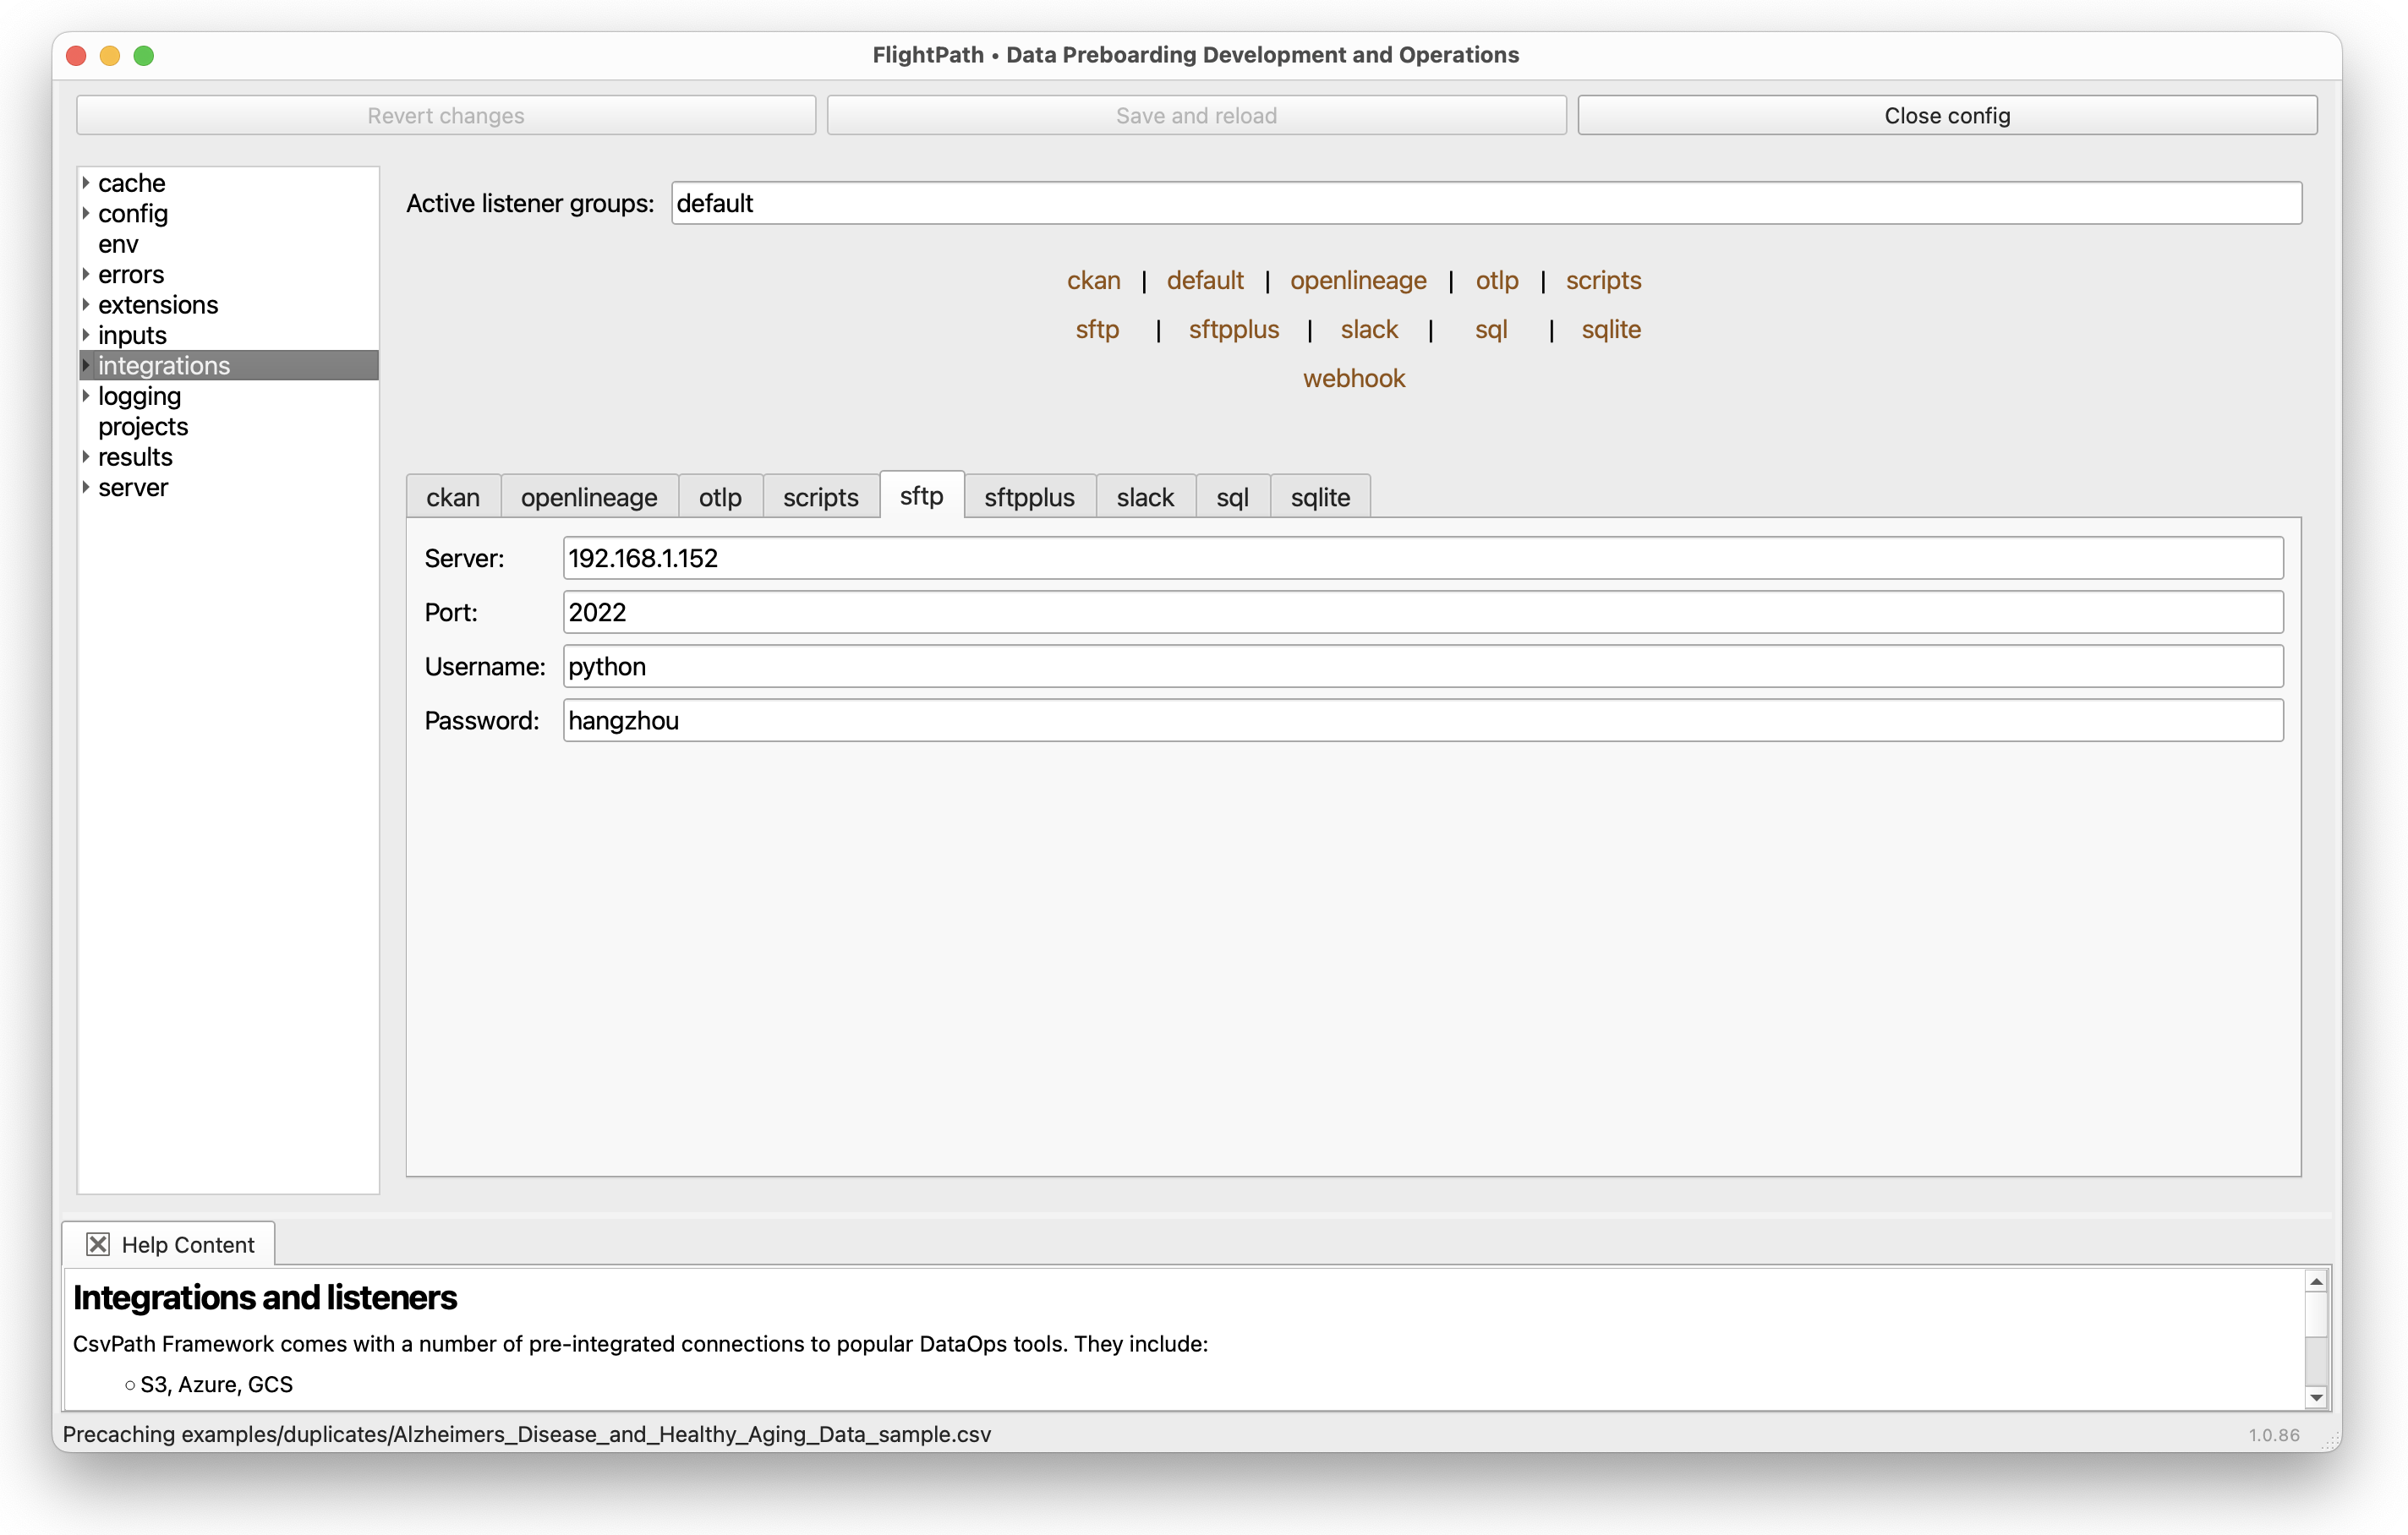
Task: Click the Save and reload button
Action: [1195, 115]
